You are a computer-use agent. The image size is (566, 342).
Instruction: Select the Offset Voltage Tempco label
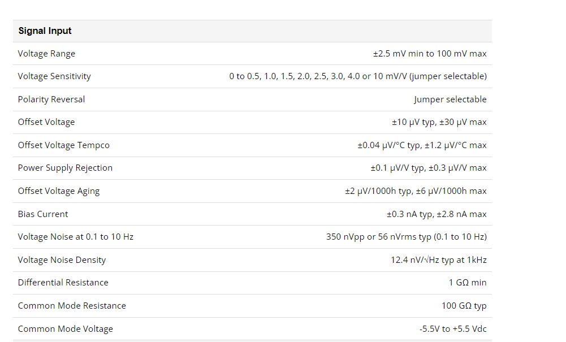pos(63,145)
